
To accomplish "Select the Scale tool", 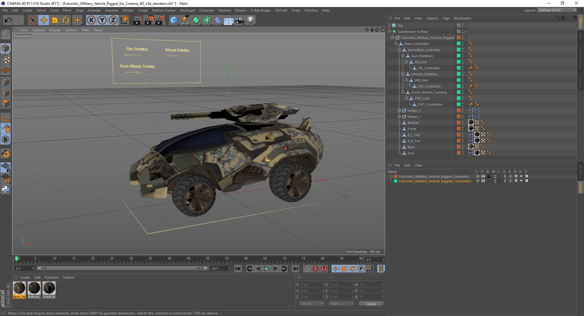I will point(55,20).
